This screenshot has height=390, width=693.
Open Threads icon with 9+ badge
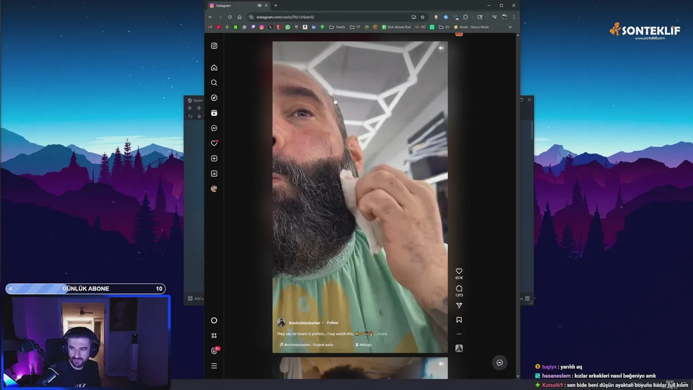pyautogui.click(x=214, y=350)
